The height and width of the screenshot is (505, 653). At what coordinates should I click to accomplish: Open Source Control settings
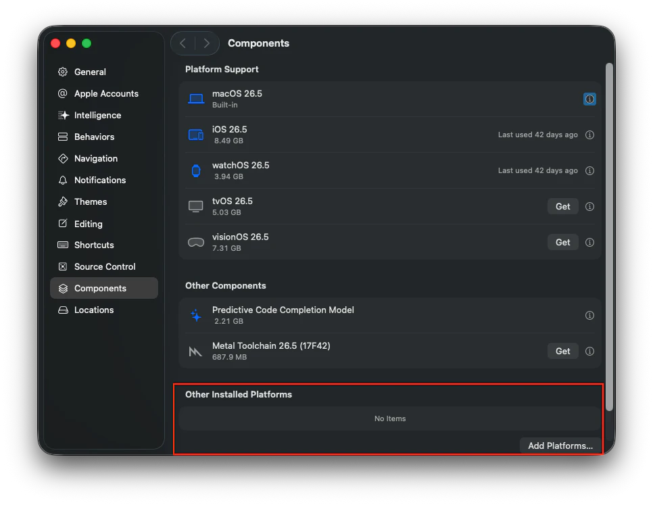click(103, 267)
